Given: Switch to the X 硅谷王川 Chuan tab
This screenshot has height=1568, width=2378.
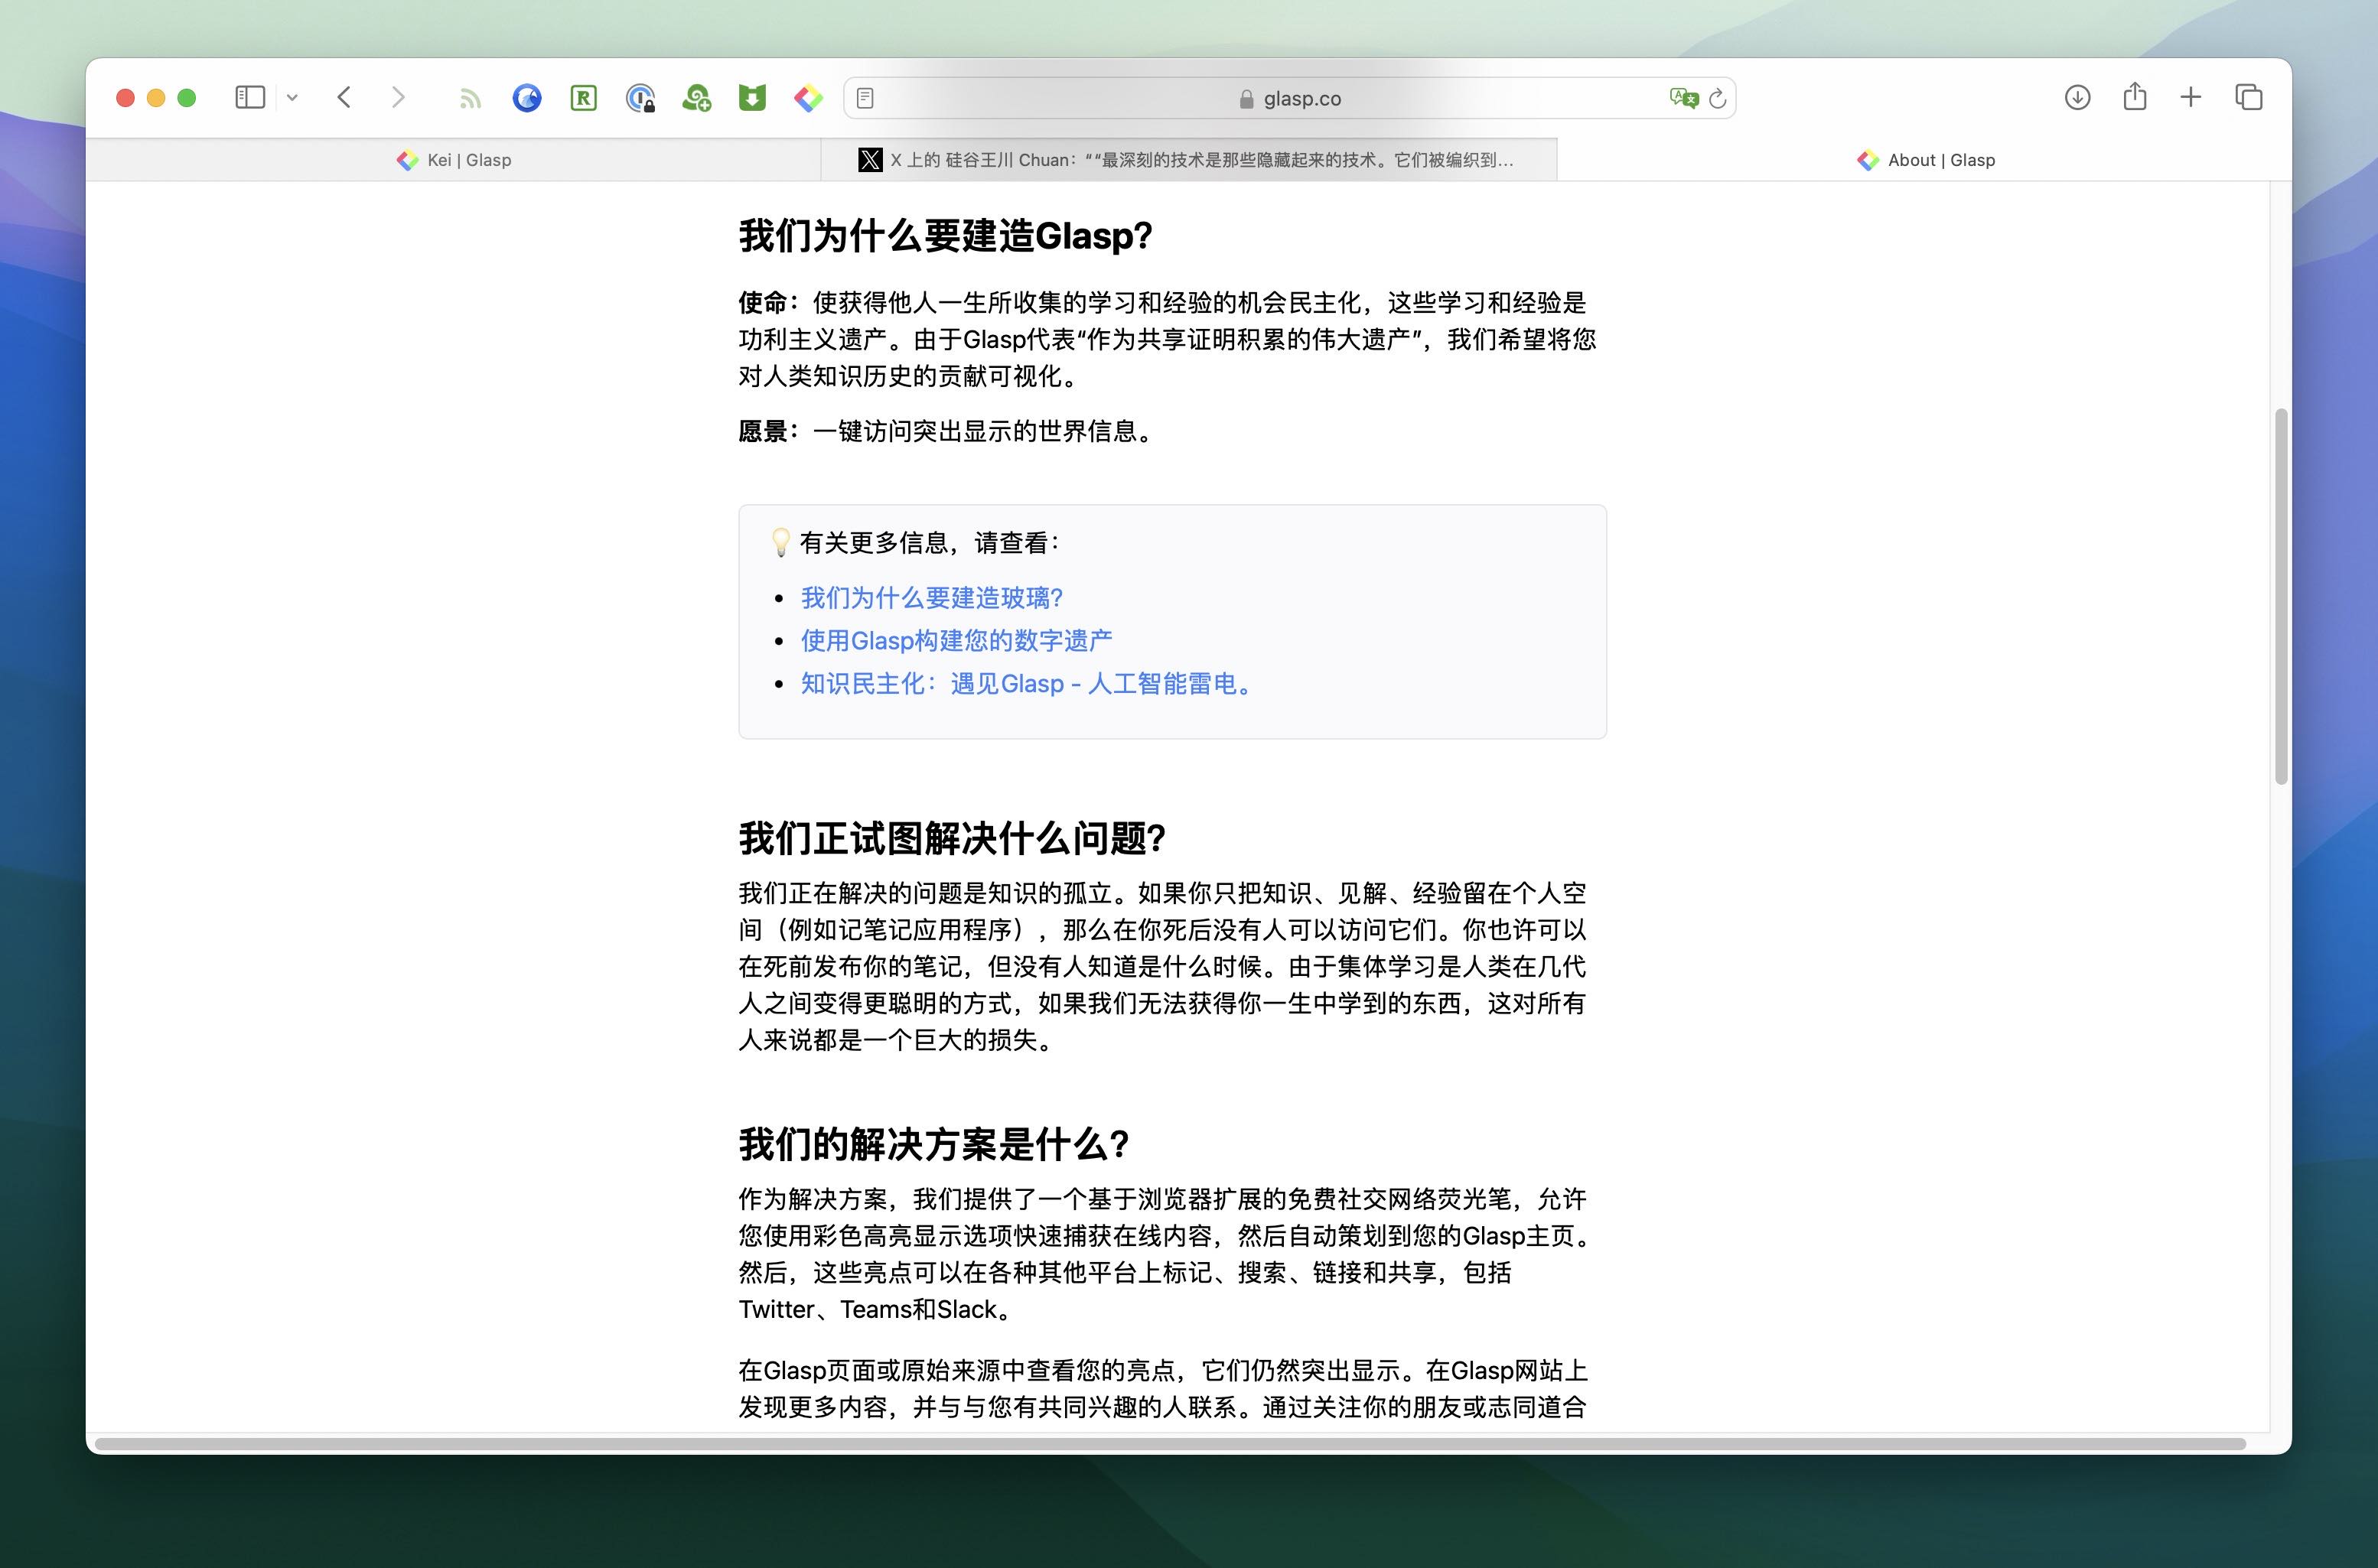Looking at the screenshot, I should coord(1188,160).
